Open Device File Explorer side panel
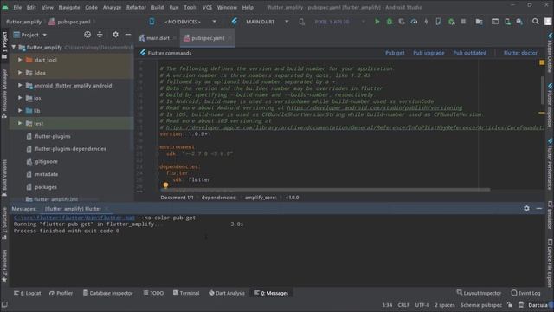Image resolution: width=554 pixels, height=312 pixels. click(550, 263)
